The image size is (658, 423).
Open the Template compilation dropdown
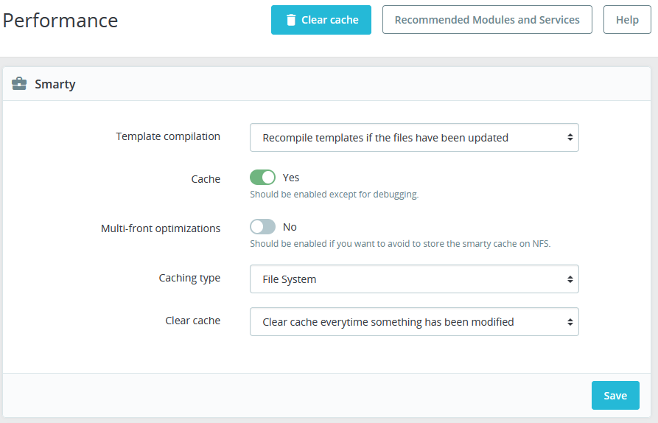tap(414, 137)
